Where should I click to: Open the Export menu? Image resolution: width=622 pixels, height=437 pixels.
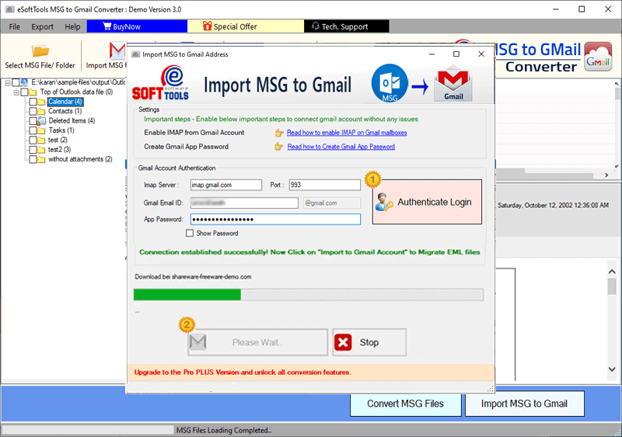click(x=43, y=26)
